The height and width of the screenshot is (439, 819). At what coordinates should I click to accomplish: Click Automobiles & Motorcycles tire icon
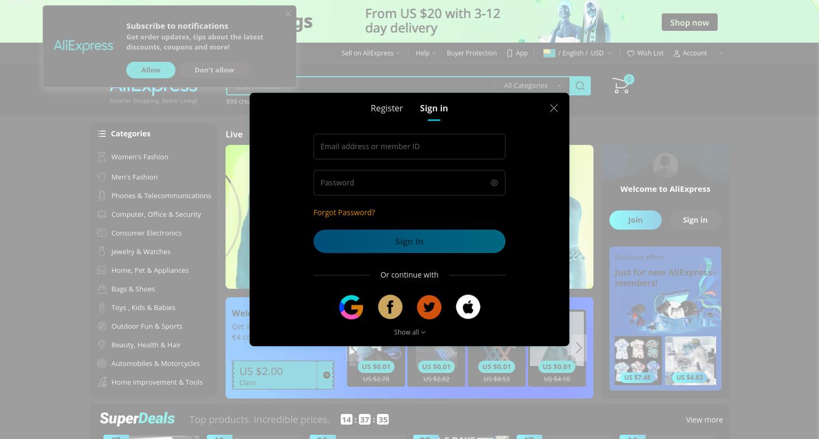pos(102,363)
